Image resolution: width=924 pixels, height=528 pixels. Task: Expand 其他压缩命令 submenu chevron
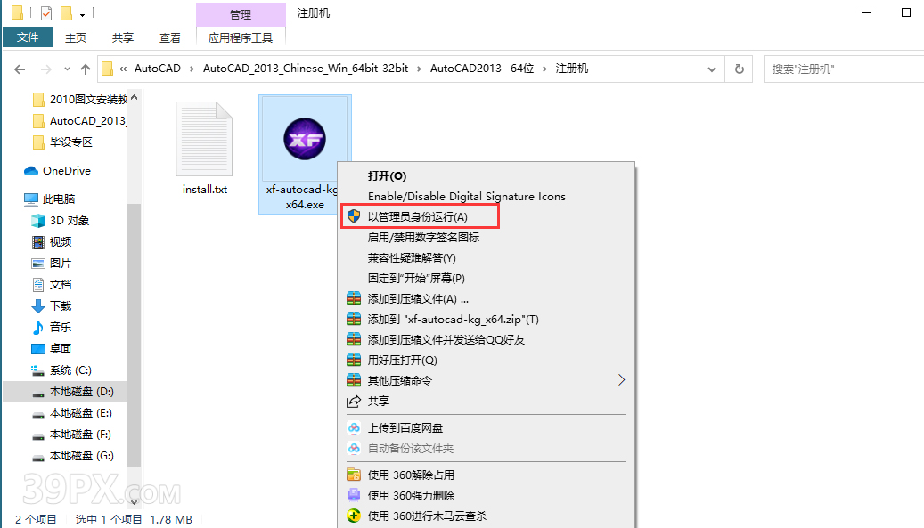click(622, 380)
